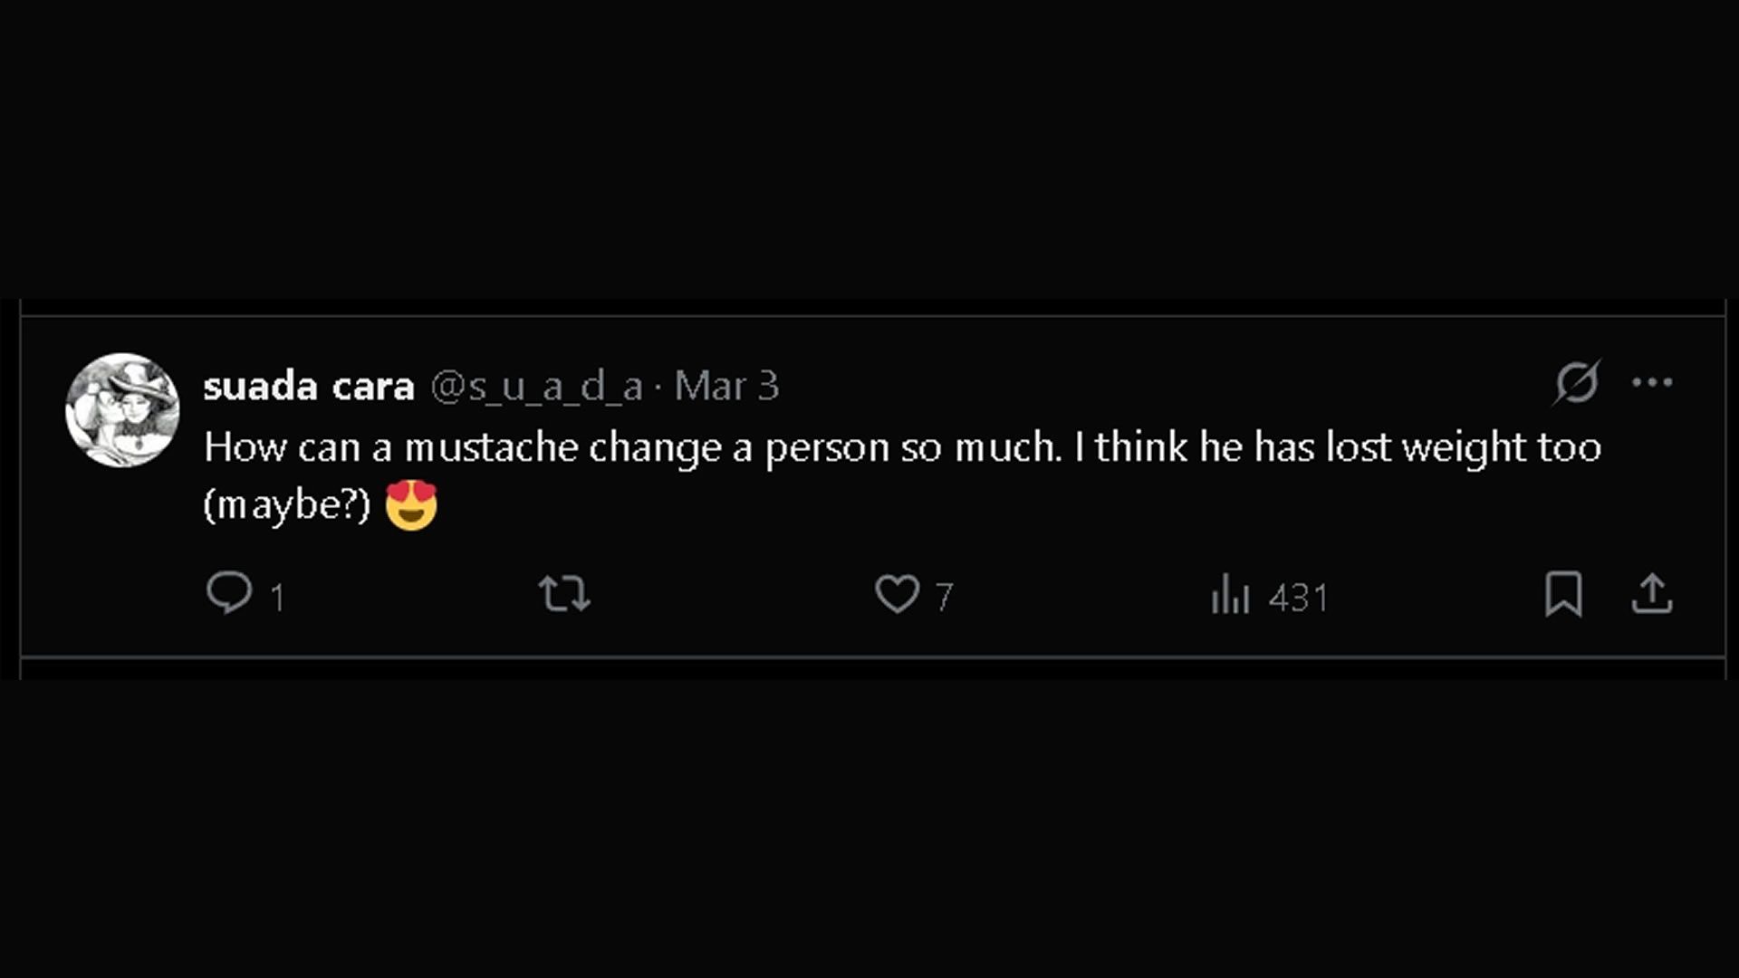Click the @s_u_a_d_a handle
The width and height of the screenshot is (1739, 978).
536,387
